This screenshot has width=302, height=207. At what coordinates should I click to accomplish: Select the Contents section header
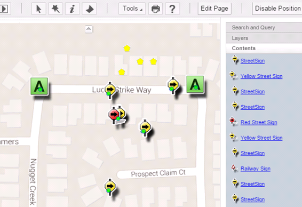click(x=264, y=48)
